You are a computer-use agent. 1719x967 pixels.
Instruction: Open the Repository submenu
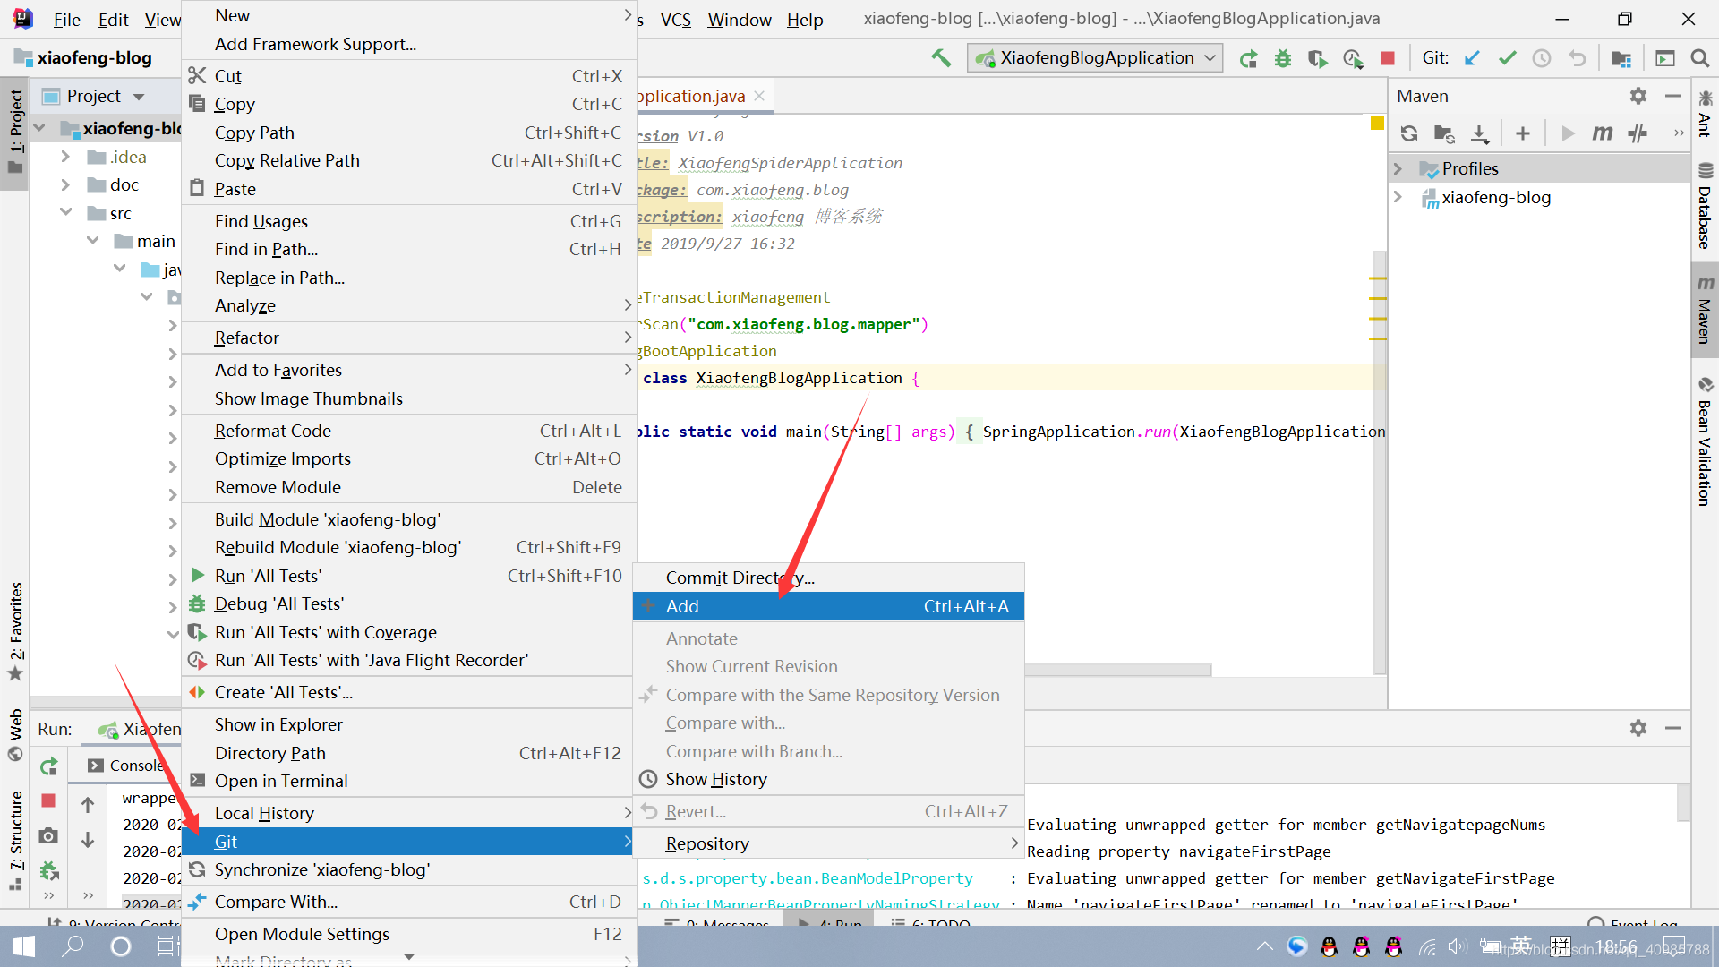point(828,843)
